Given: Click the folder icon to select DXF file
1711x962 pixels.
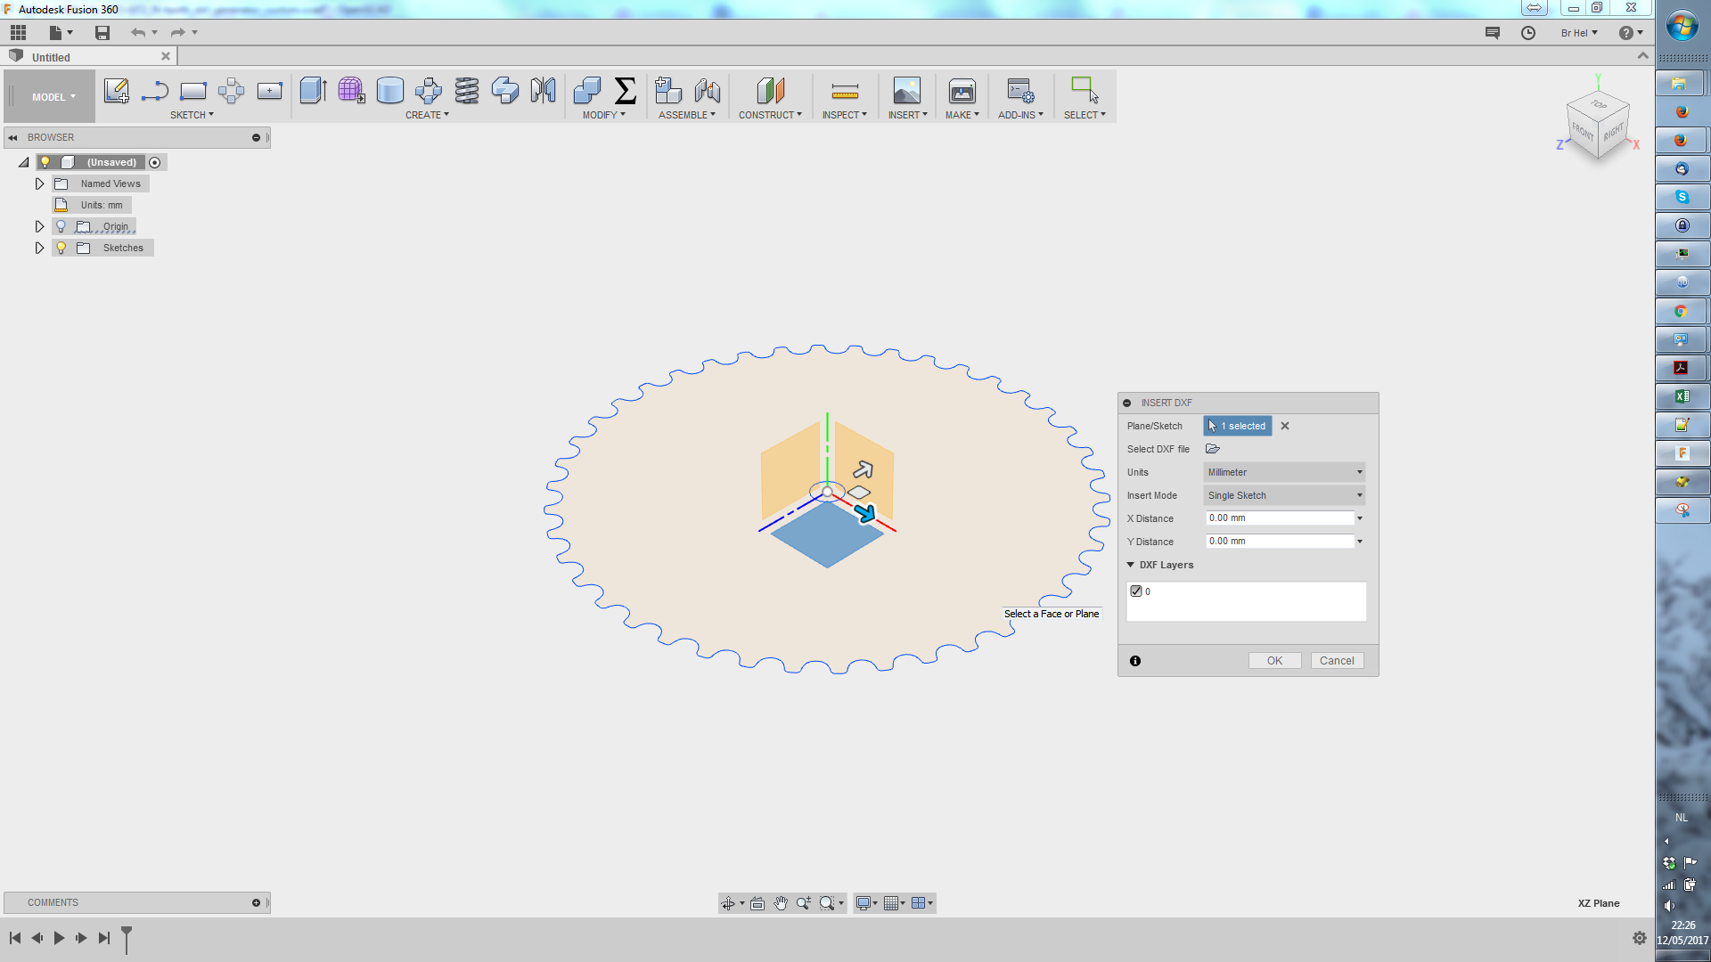Looking at the screenshot, I should pyautogui.click(x=1213, y=449).
